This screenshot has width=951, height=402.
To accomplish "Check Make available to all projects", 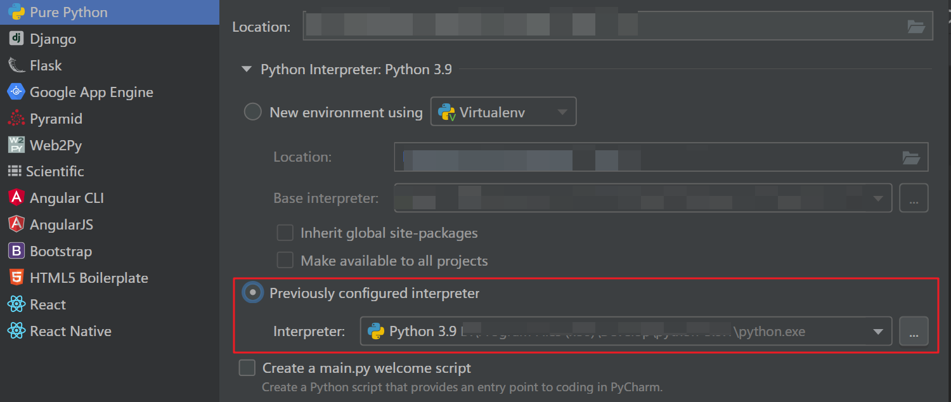I will 285,261.
